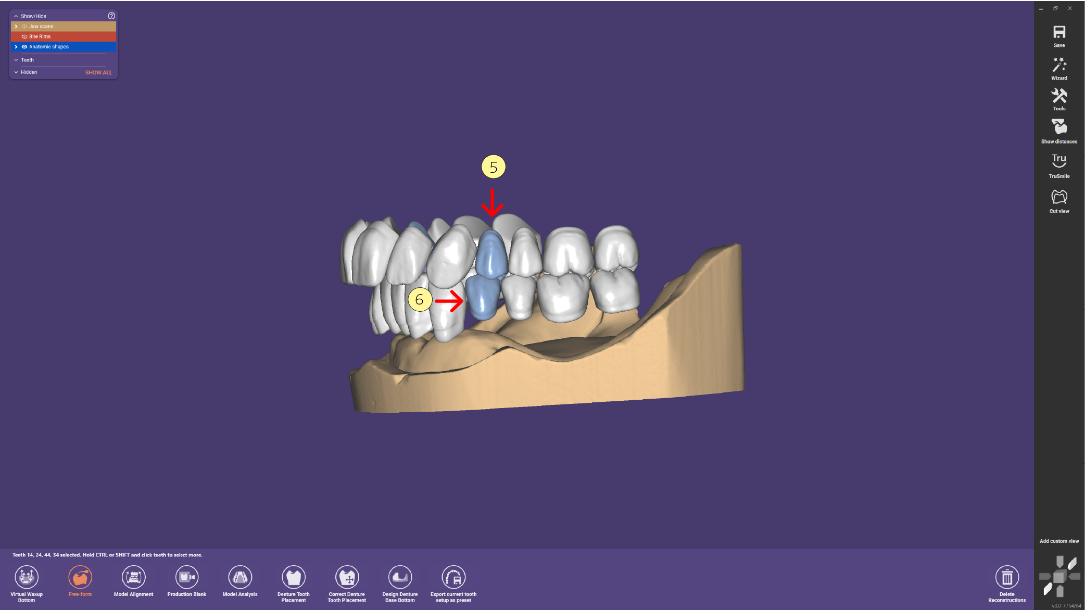The width and height of the screenshot is (1085, 610).
Task: Minimize the application window
Action: (x=1041, y=9)
